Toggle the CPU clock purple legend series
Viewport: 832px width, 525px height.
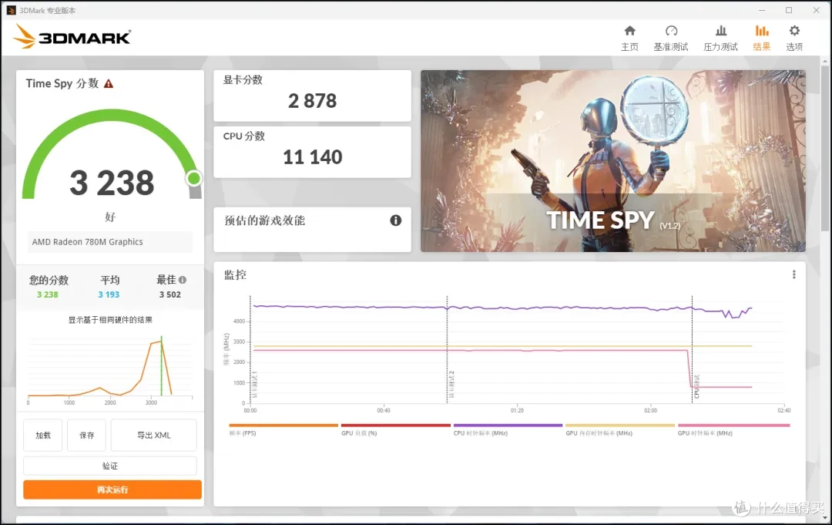508,429
